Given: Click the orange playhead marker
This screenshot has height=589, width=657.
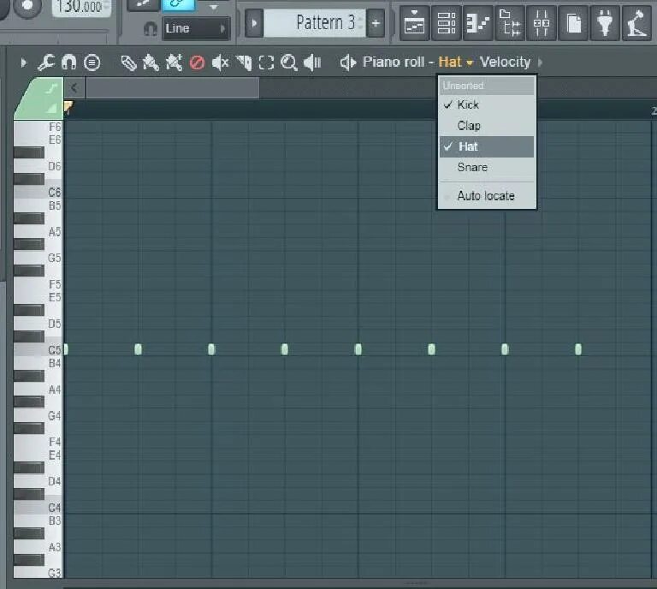Looking at the screenshot, I should tap(68, 106).
